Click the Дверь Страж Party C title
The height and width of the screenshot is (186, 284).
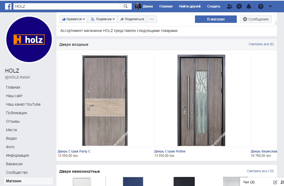(x=74, y=151)
